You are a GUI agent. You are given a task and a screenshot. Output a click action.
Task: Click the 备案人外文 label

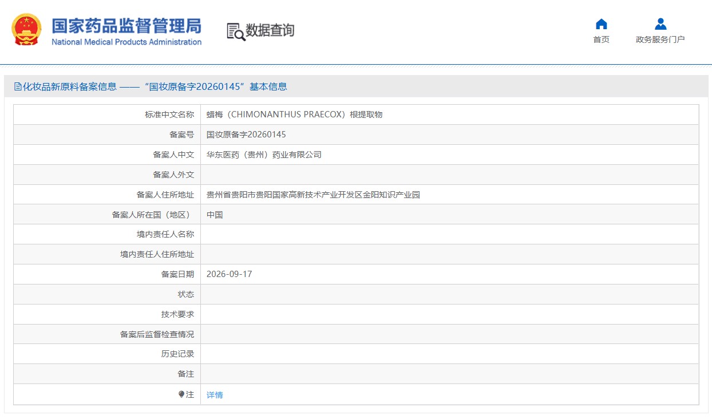pyautogui.click(x=173, y=175)
